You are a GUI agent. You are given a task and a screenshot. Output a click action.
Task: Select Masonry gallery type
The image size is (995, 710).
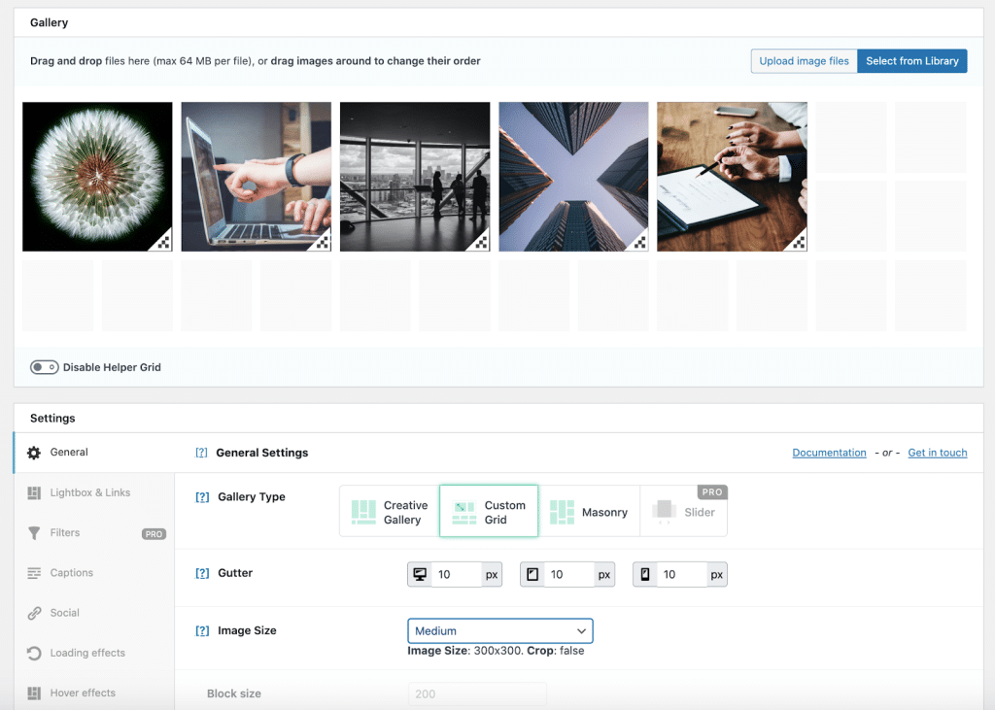click(x=589, y=512)
